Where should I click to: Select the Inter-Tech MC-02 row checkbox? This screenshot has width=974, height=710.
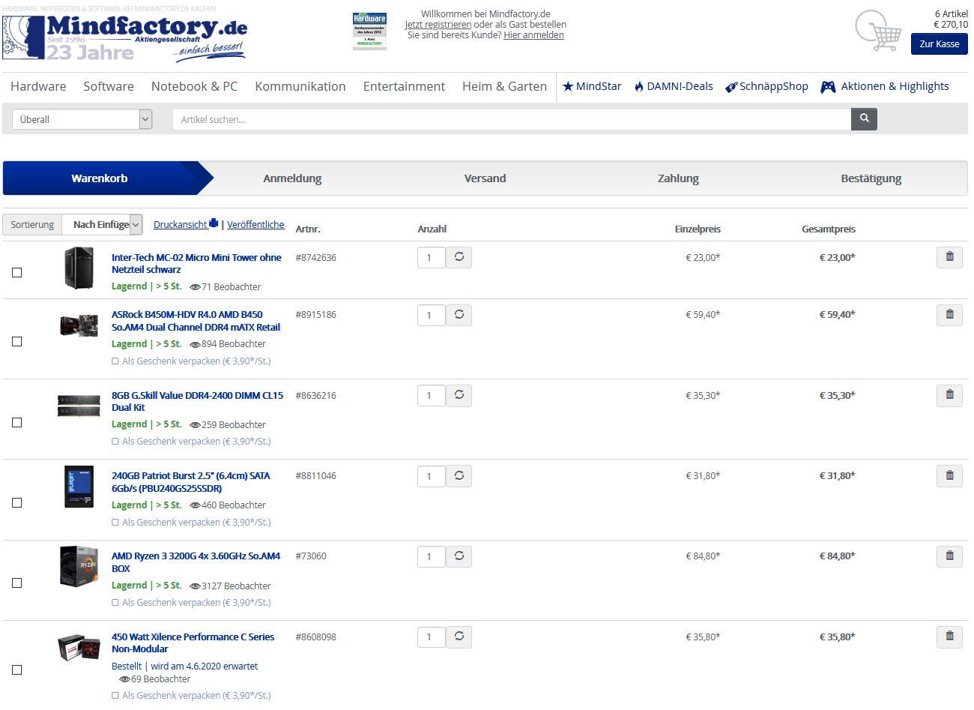17,273
